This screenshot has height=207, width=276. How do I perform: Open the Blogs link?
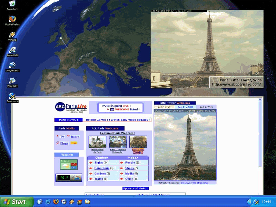(64, 143)
